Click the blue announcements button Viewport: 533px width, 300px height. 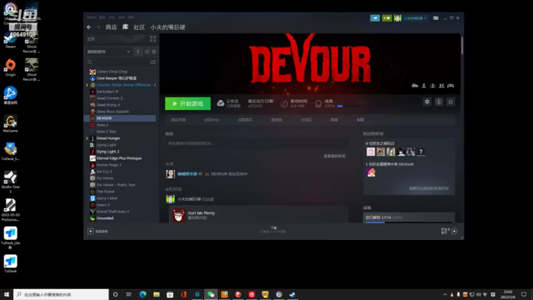click(x=375, y=18)
